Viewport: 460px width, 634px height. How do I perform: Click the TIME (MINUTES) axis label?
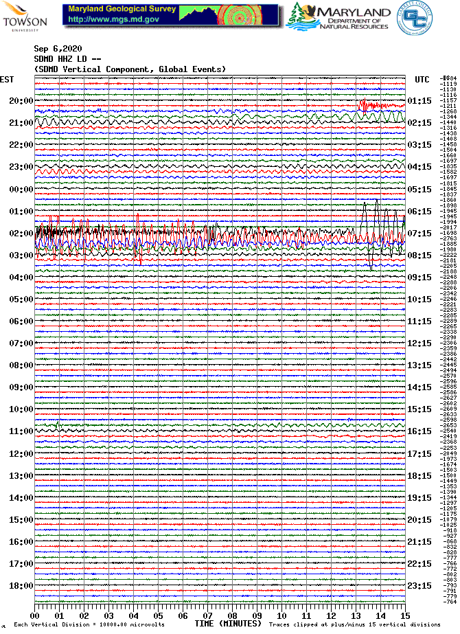point(227,624)
